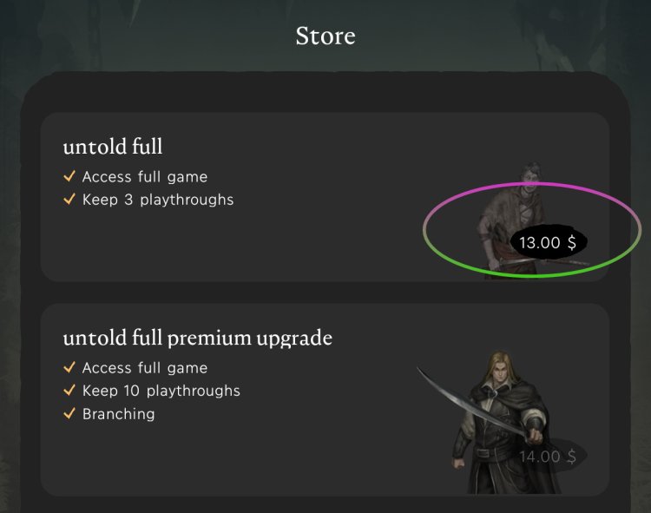Click the premium Access full game checkmark
This screenshot has width=651, height=513.
69,367
